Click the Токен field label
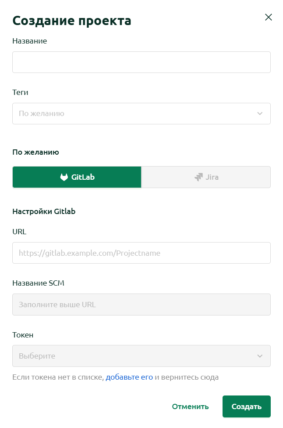Image resolution: width=283 pixels, height=428 pixels. [23, 335]
